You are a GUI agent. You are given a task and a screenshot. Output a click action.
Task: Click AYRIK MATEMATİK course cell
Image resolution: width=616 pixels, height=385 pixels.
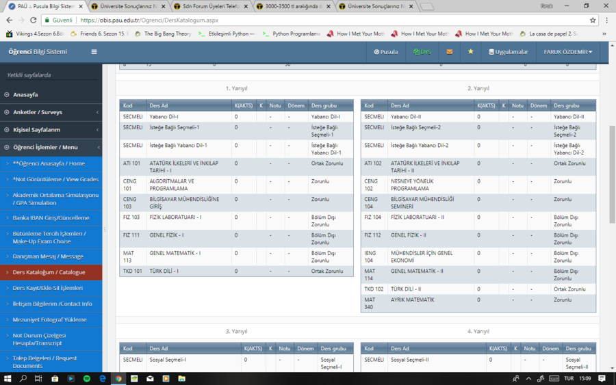(x=431, y=304)
